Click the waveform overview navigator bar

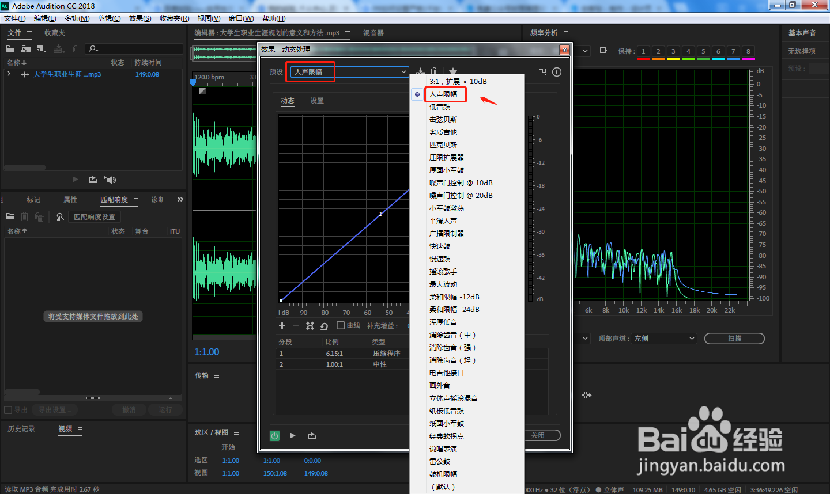tap(224, 53)
